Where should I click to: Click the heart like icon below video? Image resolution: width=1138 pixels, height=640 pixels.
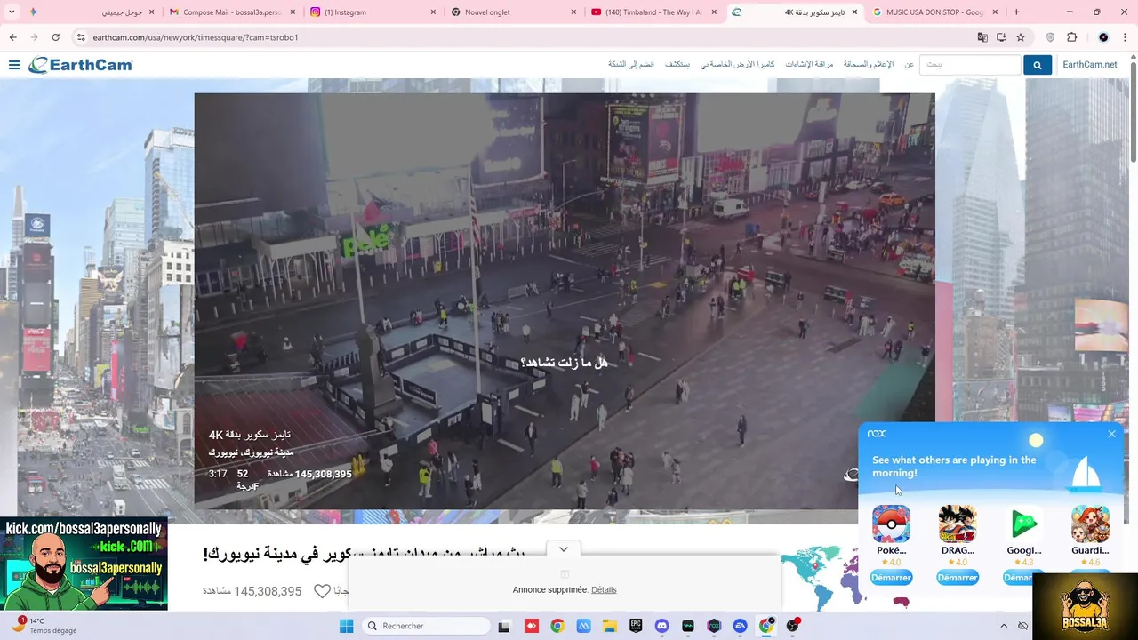(x=322, y=591)
